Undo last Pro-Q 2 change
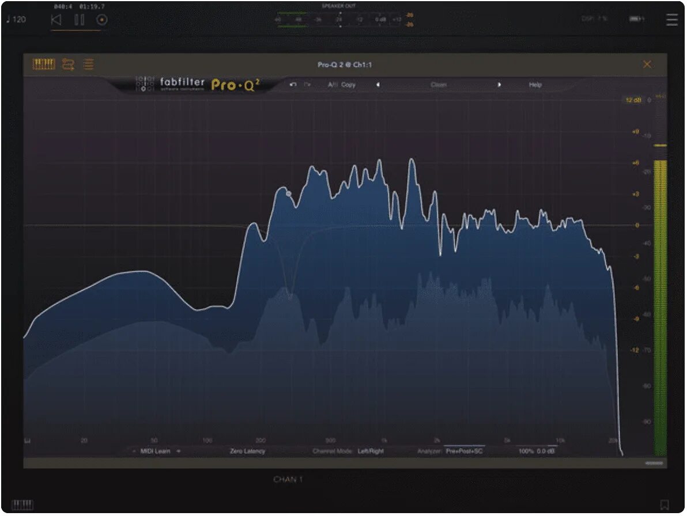The height and width of the screenshot is (516, 687). (x=293, y=85)
